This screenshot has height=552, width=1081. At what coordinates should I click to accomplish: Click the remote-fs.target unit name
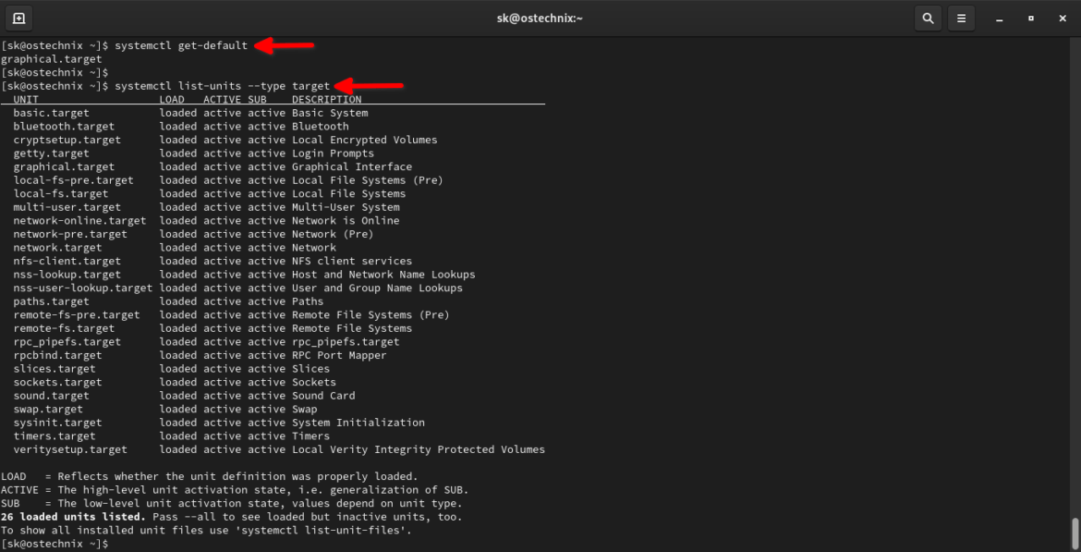pos(64,328)
